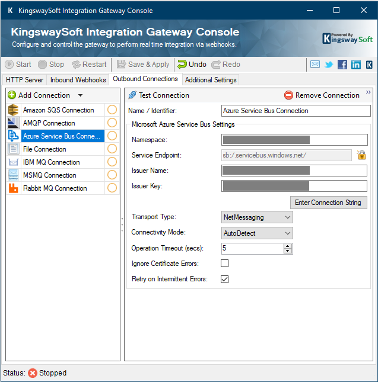
Task: Click the Amazon SQS connection icon
Action: [x=13, y=110]
